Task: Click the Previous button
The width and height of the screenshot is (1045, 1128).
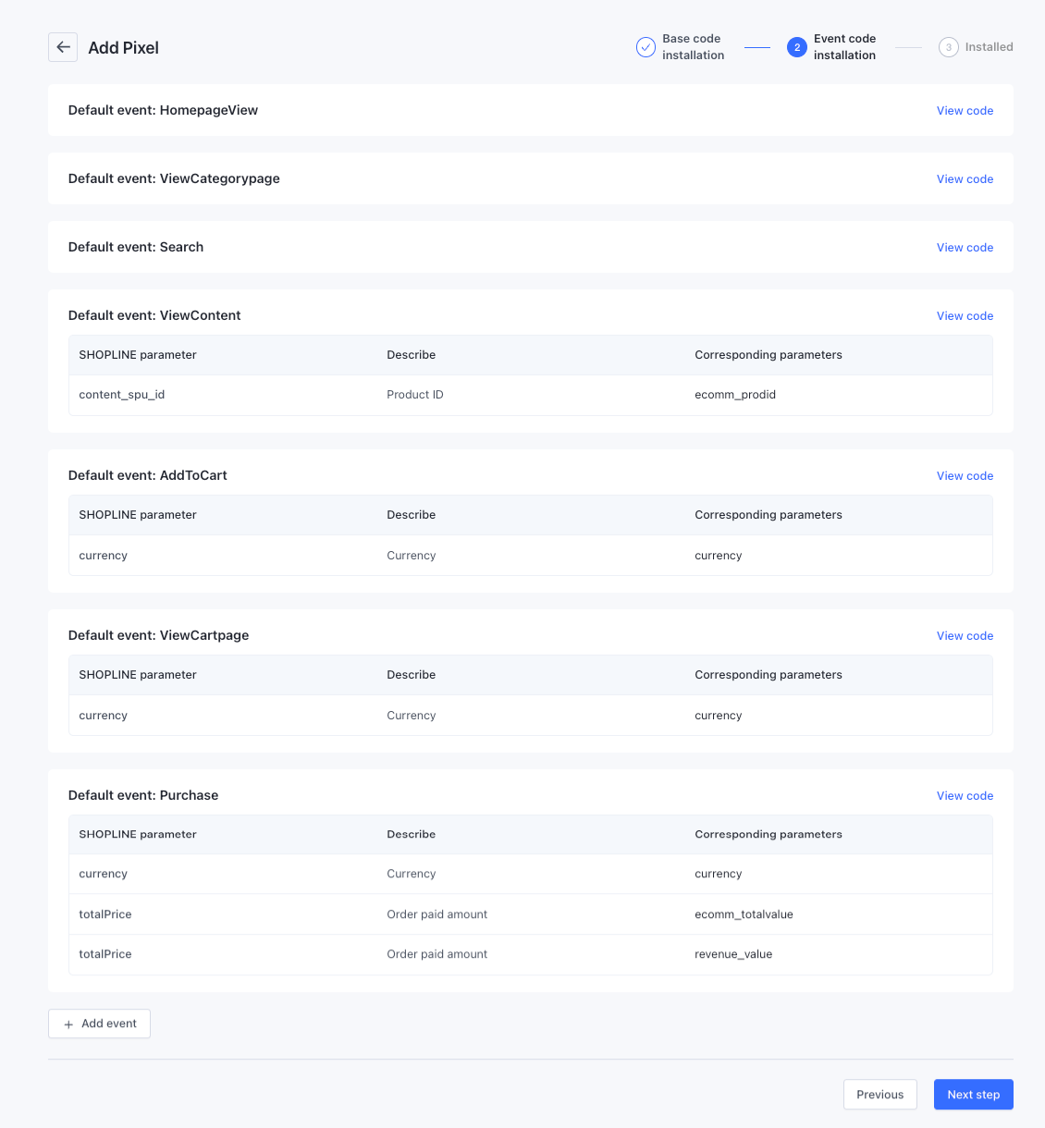Action: click(879, 1095)
